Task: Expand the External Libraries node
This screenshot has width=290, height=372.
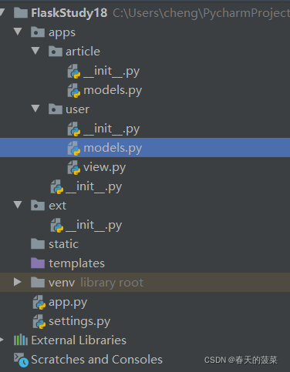Action: [2, 340]
